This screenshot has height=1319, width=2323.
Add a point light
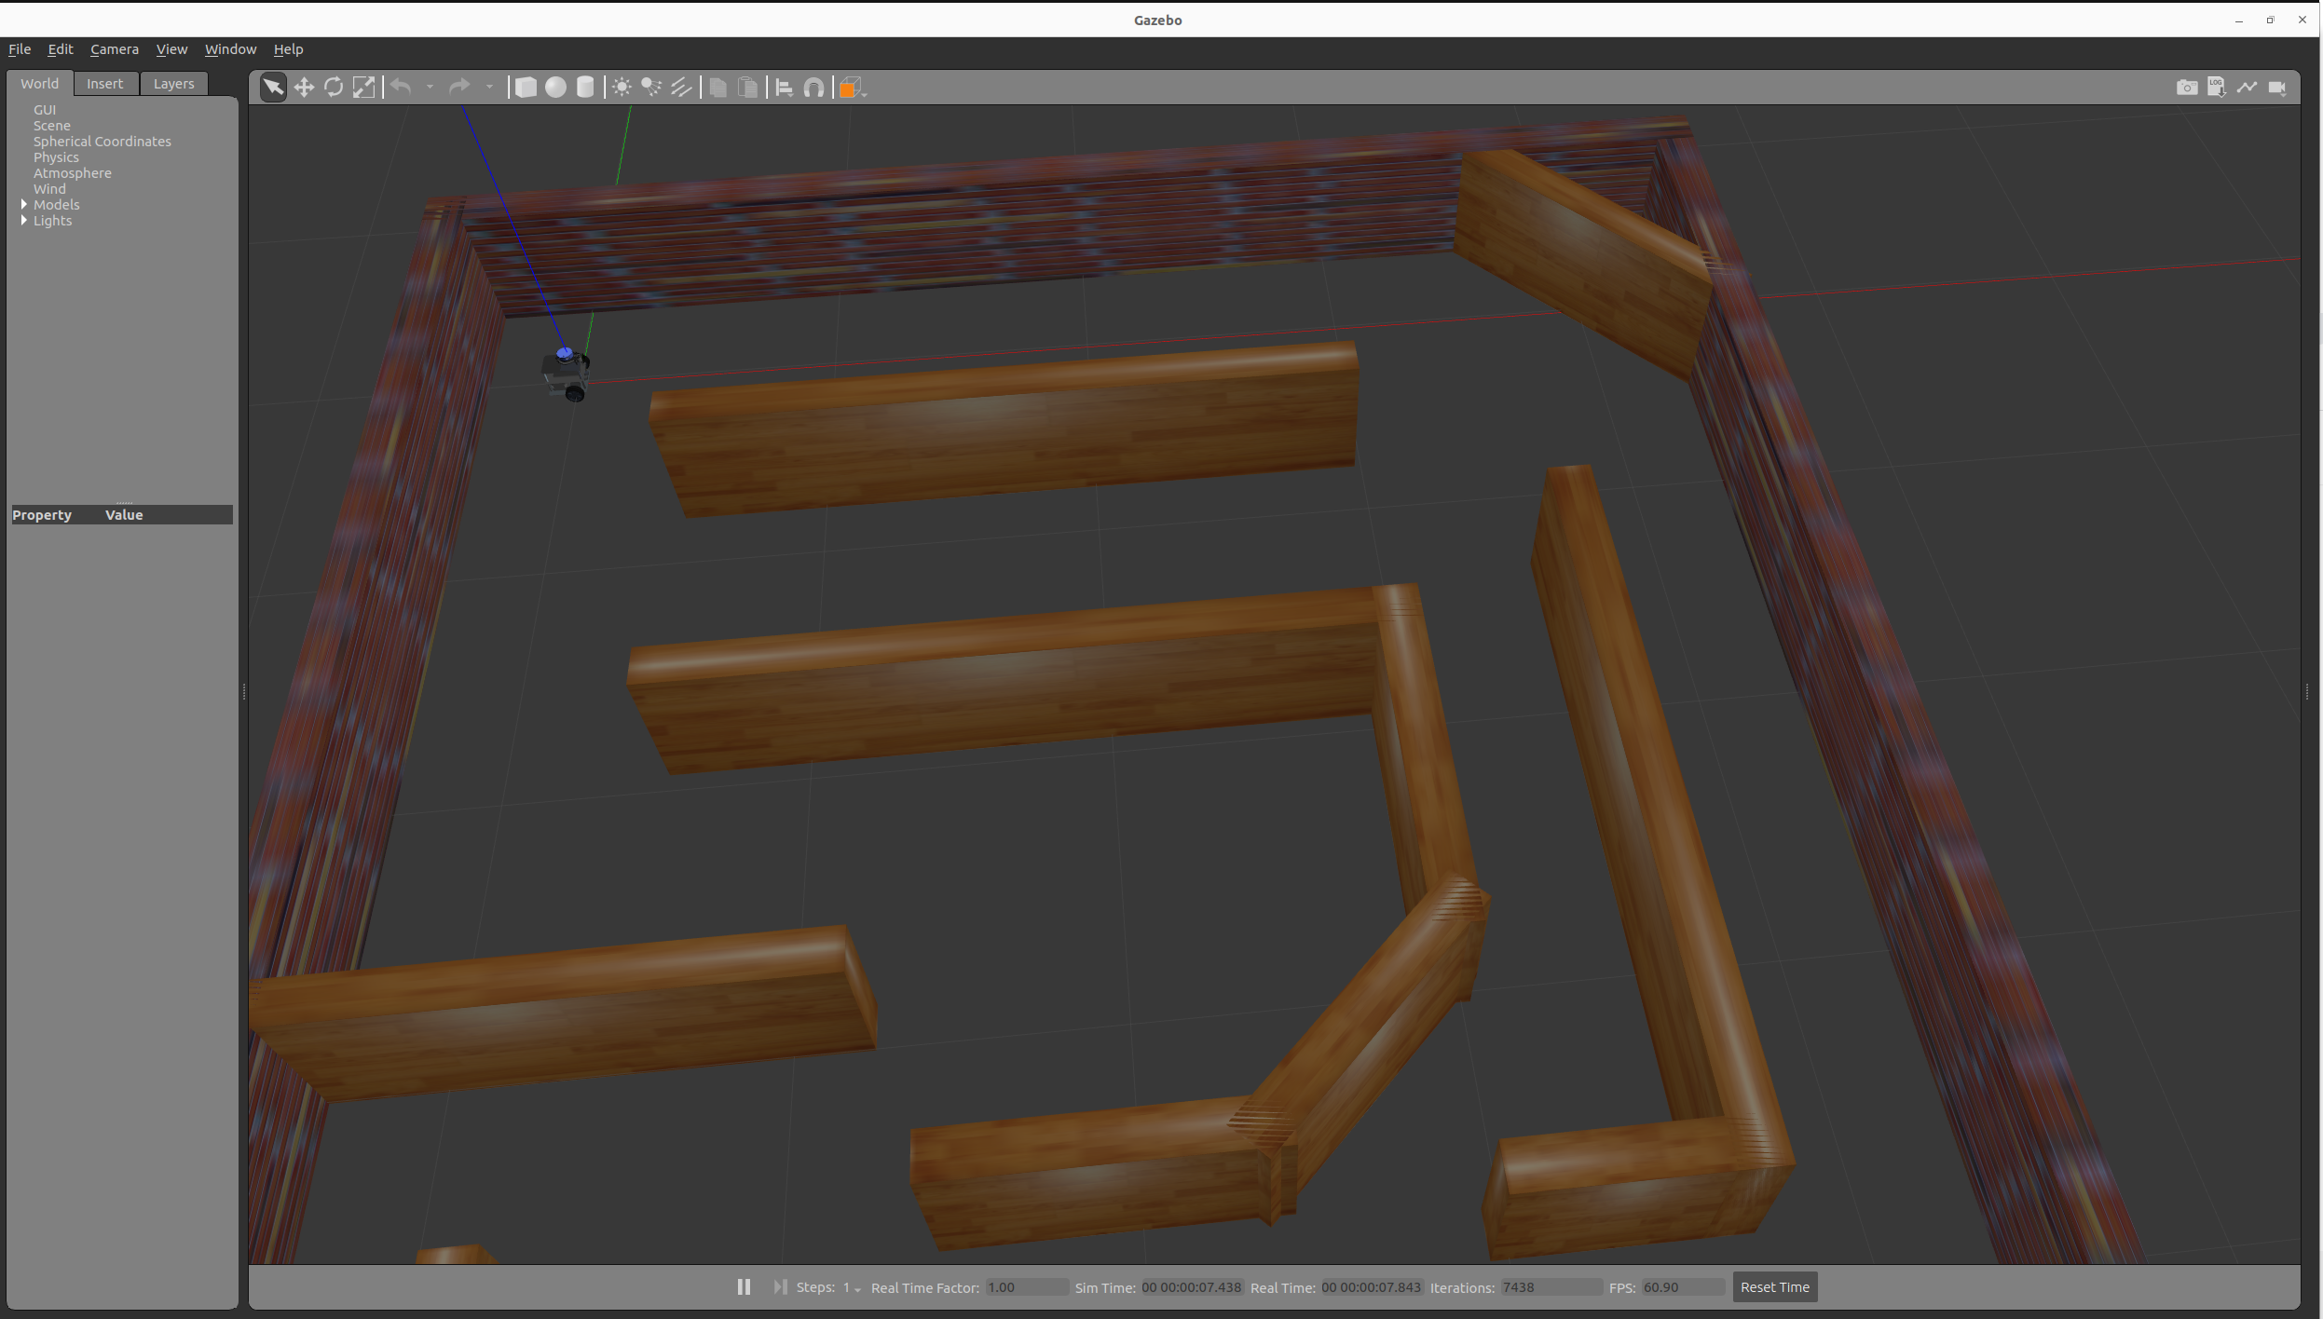pyautogui.click(x=622, y=88)
